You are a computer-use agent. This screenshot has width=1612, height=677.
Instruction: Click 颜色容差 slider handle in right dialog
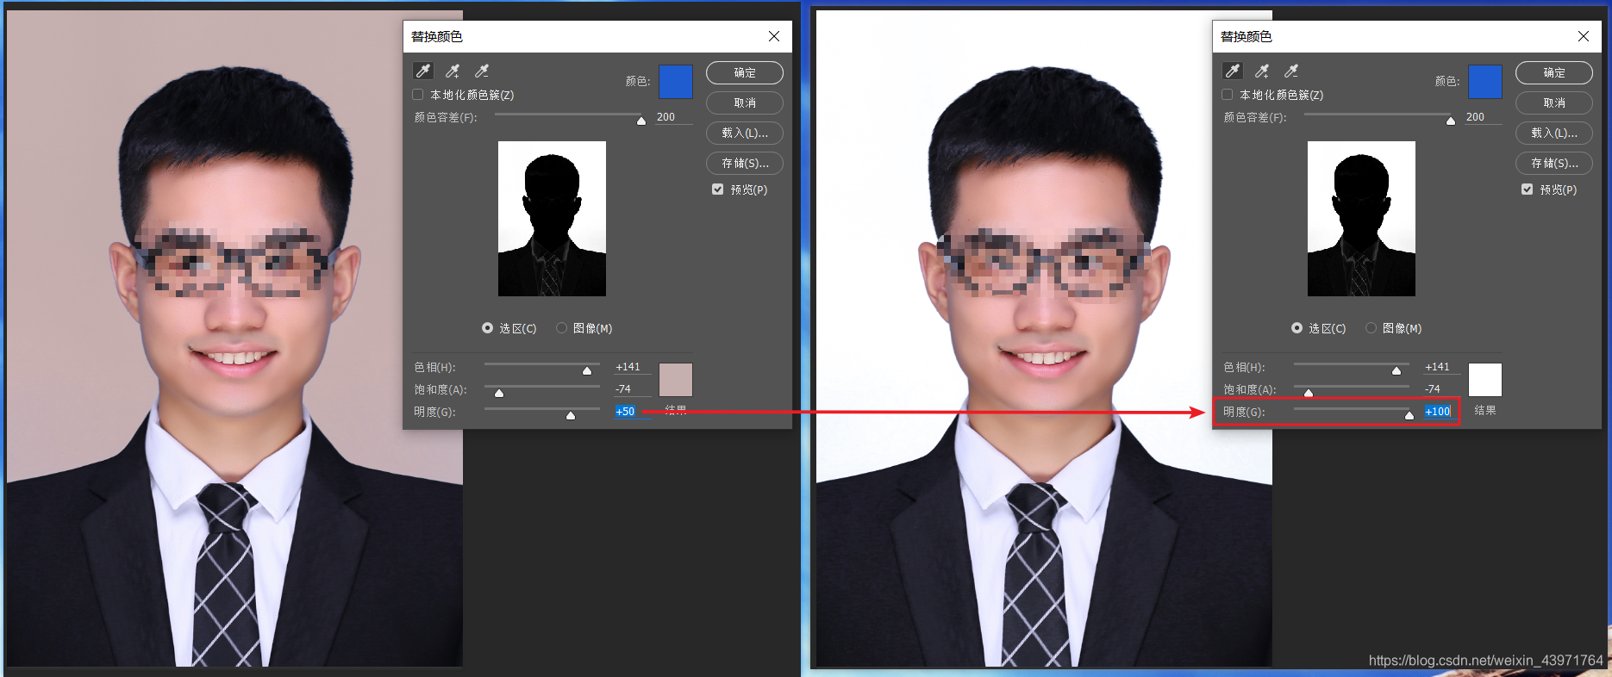pyautogui.click(x=1451, y=121)
